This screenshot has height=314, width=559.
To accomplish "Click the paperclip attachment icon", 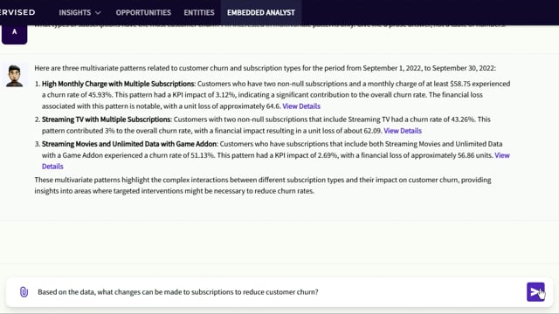I will (24, 292).
